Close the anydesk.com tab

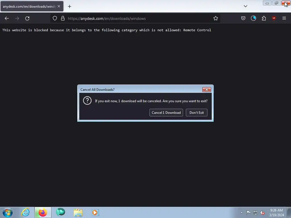point(59,6)
